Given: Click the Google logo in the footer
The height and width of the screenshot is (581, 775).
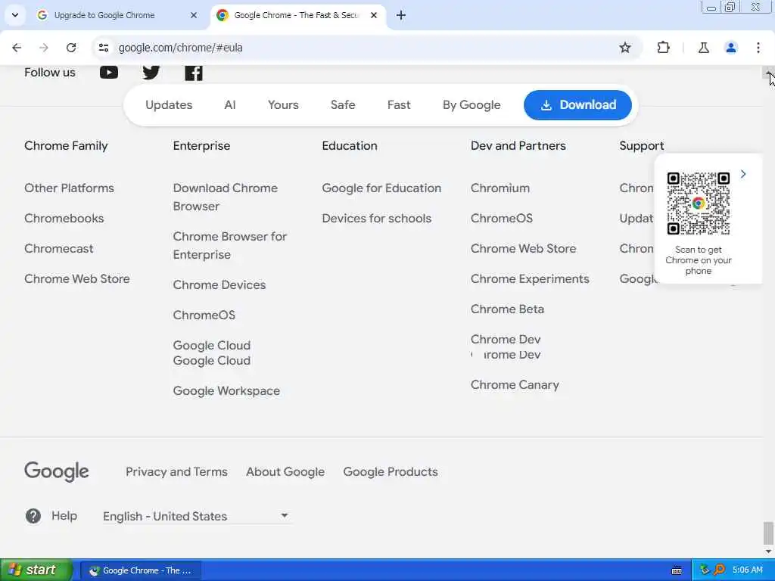Looking at the screenshot, I should [57, 472].
